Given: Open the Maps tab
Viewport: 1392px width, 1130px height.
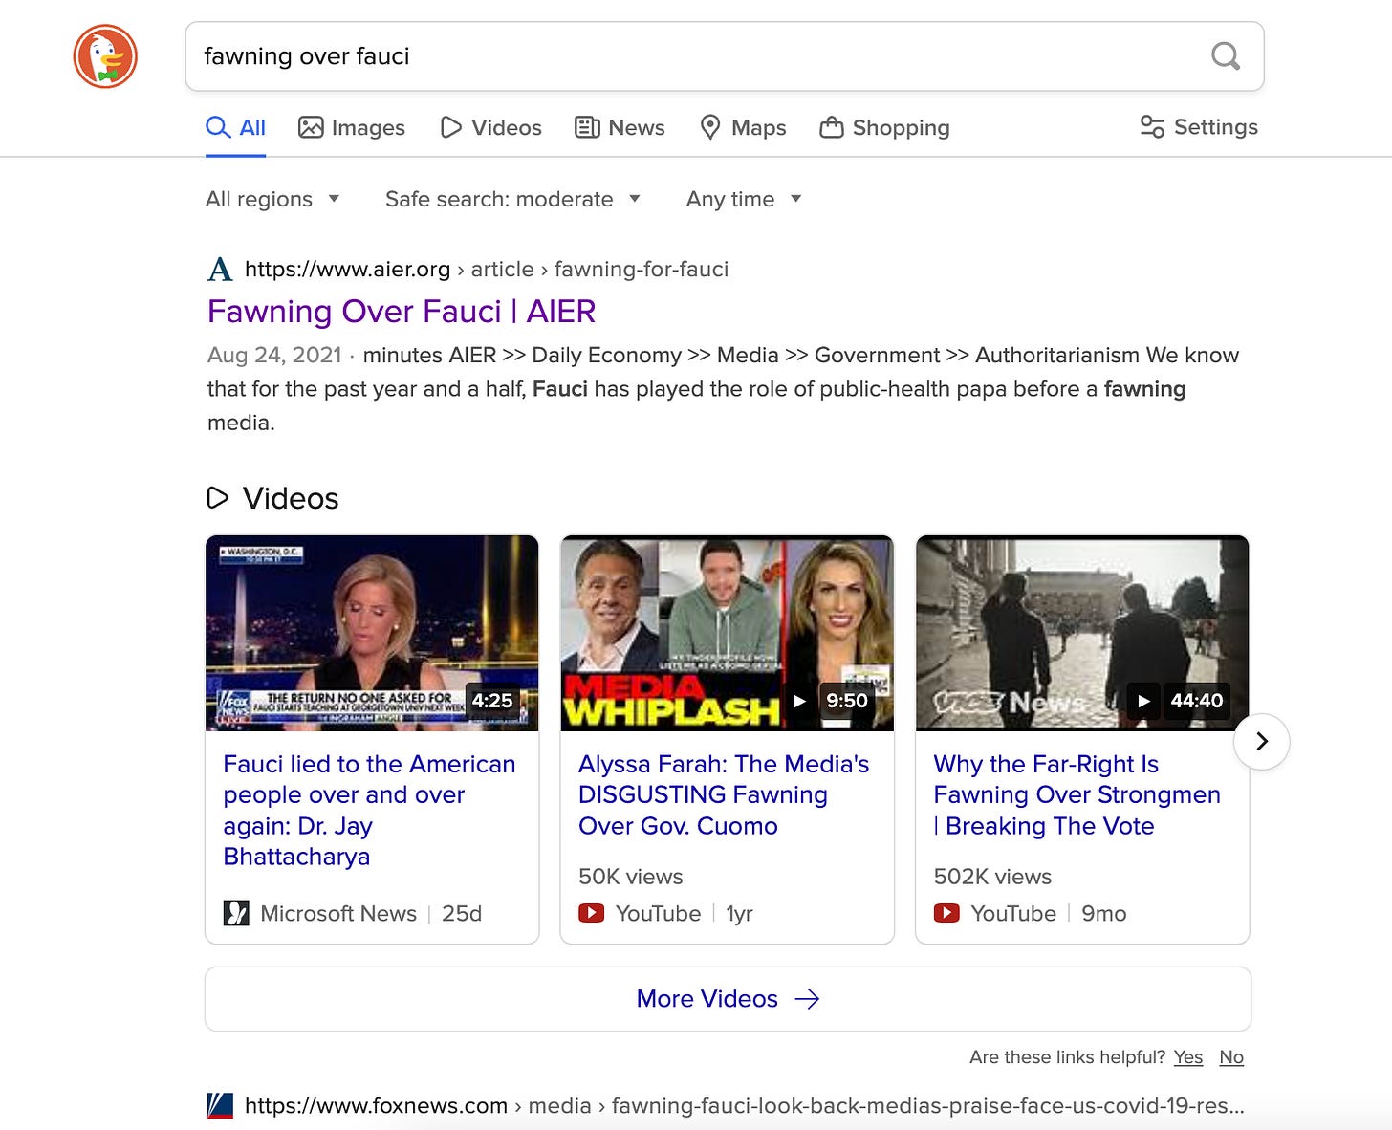Looking at the screenshot, I should click(x=743, y=127).
